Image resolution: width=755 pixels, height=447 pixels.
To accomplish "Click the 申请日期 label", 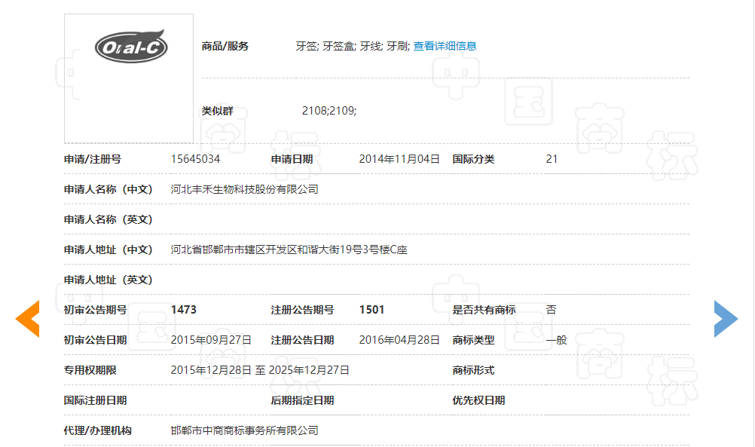I will 292,160.
